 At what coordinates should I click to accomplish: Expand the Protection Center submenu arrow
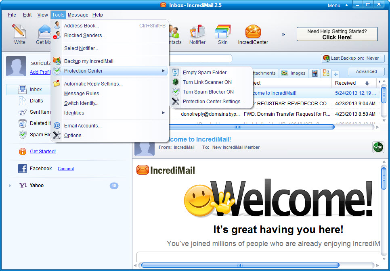164,71
